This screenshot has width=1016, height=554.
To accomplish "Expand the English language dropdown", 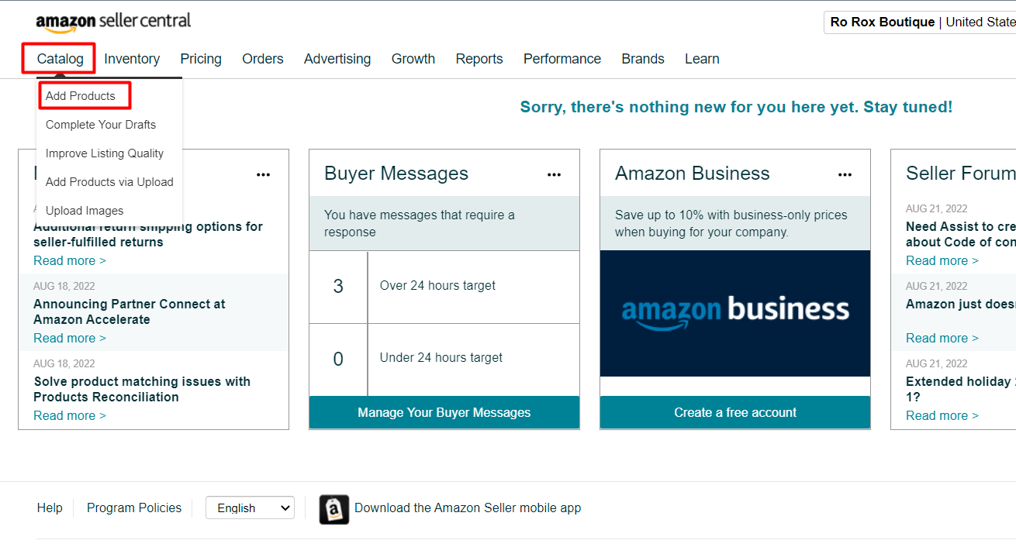I will click(250, 508).
